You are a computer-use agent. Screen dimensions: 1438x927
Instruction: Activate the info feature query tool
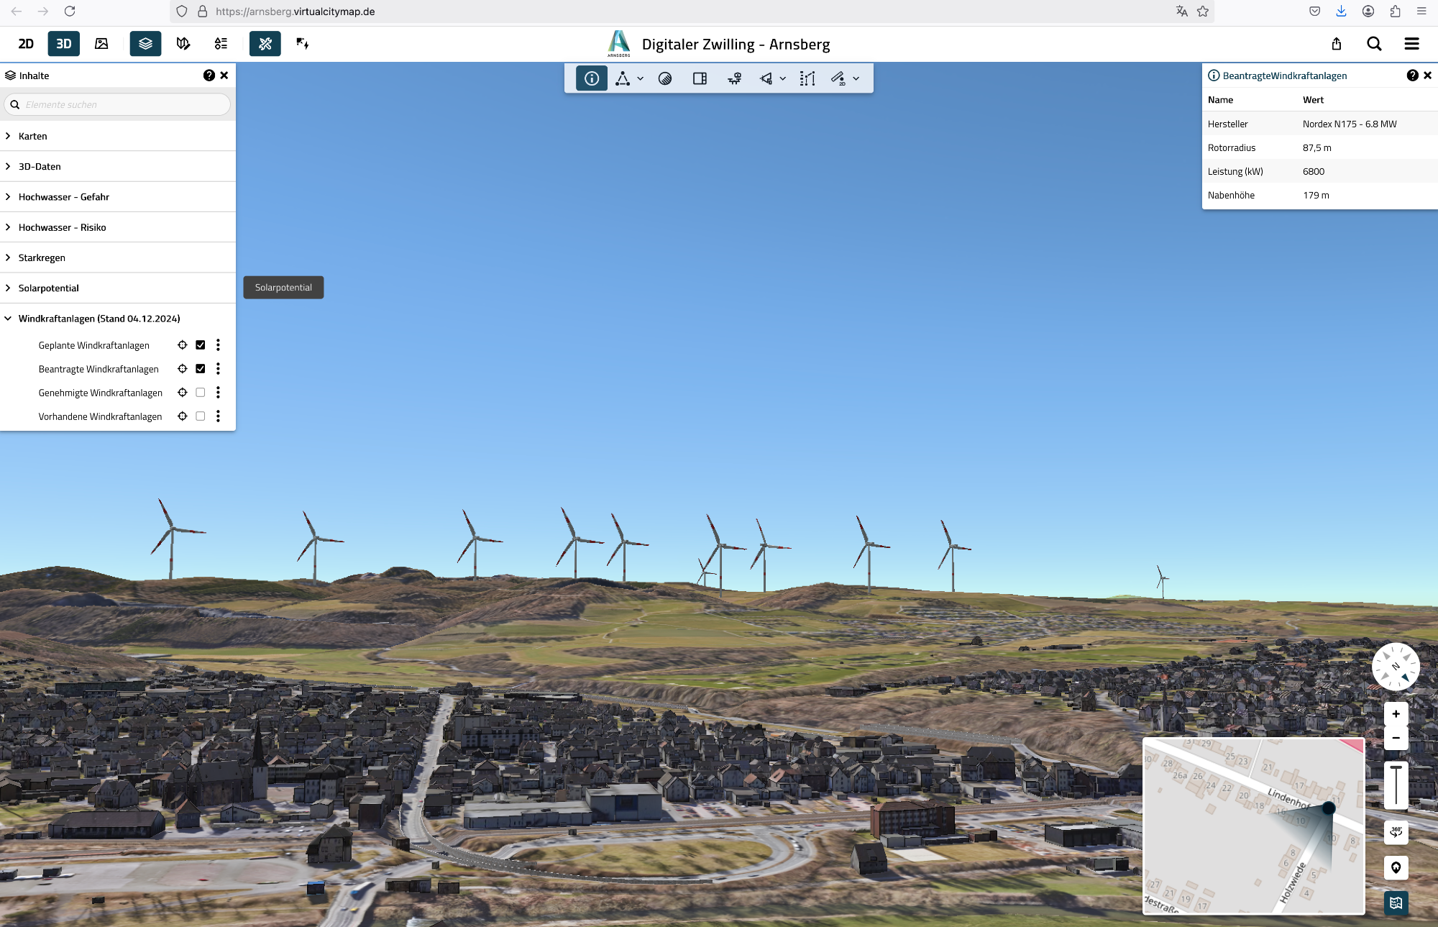(591, 78)
